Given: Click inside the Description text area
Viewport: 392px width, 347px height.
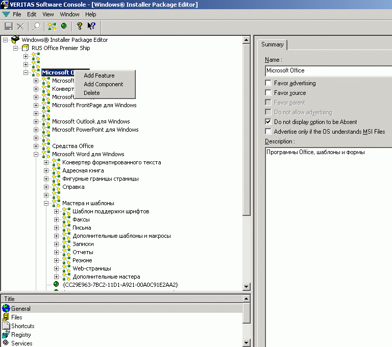Looking at the screenshot, I should point(329,247).
